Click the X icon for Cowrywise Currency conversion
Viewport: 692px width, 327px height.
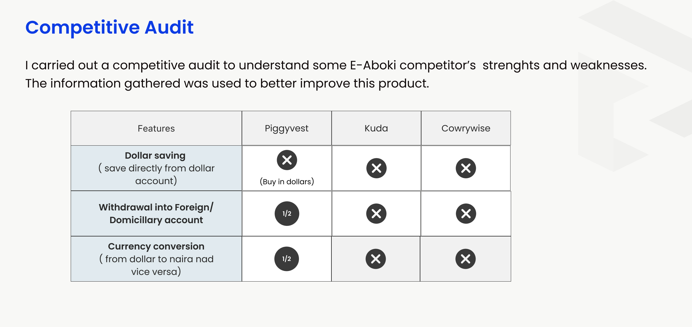click(x=466, y=259)
